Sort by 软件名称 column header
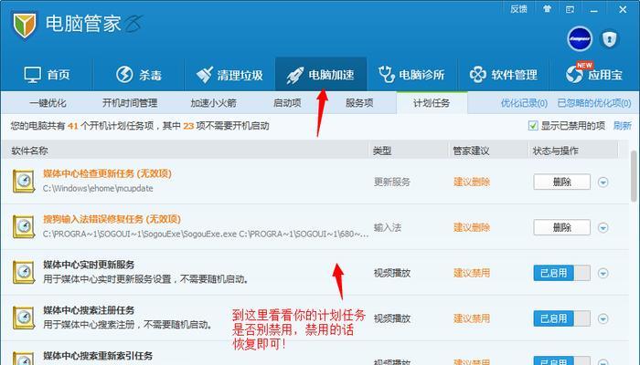 [x=30, y=151]
